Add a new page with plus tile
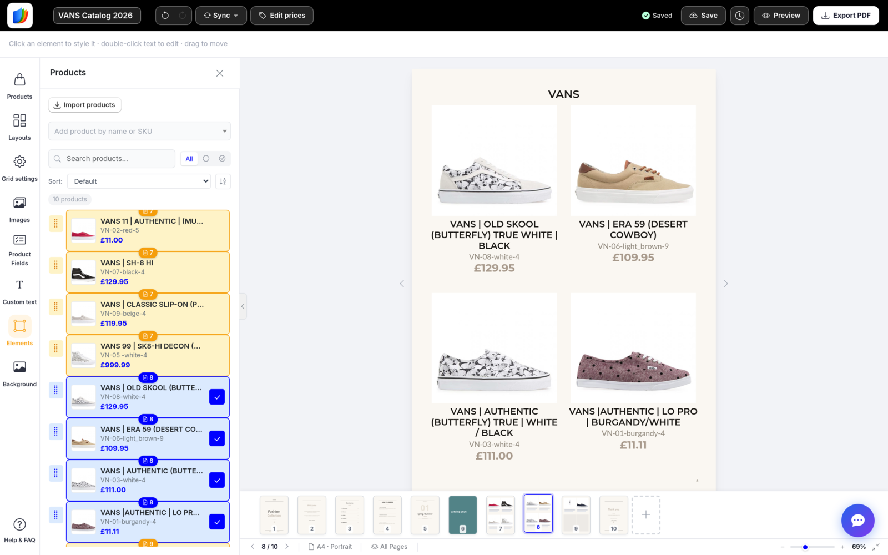Image resolution: width=888 pixels, height=555 pixels. pos(646,515)
